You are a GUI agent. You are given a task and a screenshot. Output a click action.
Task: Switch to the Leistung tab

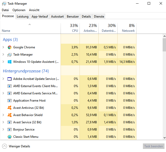pos(23,17)
